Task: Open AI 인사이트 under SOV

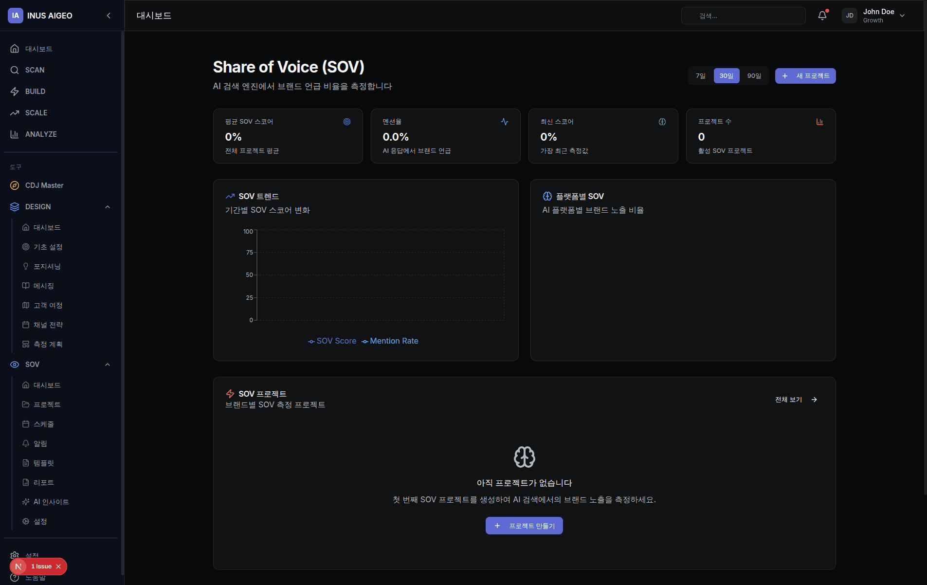Action: click(51, 502)
